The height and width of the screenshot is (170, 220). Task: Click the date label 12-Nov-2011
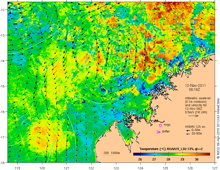(195, 85)
